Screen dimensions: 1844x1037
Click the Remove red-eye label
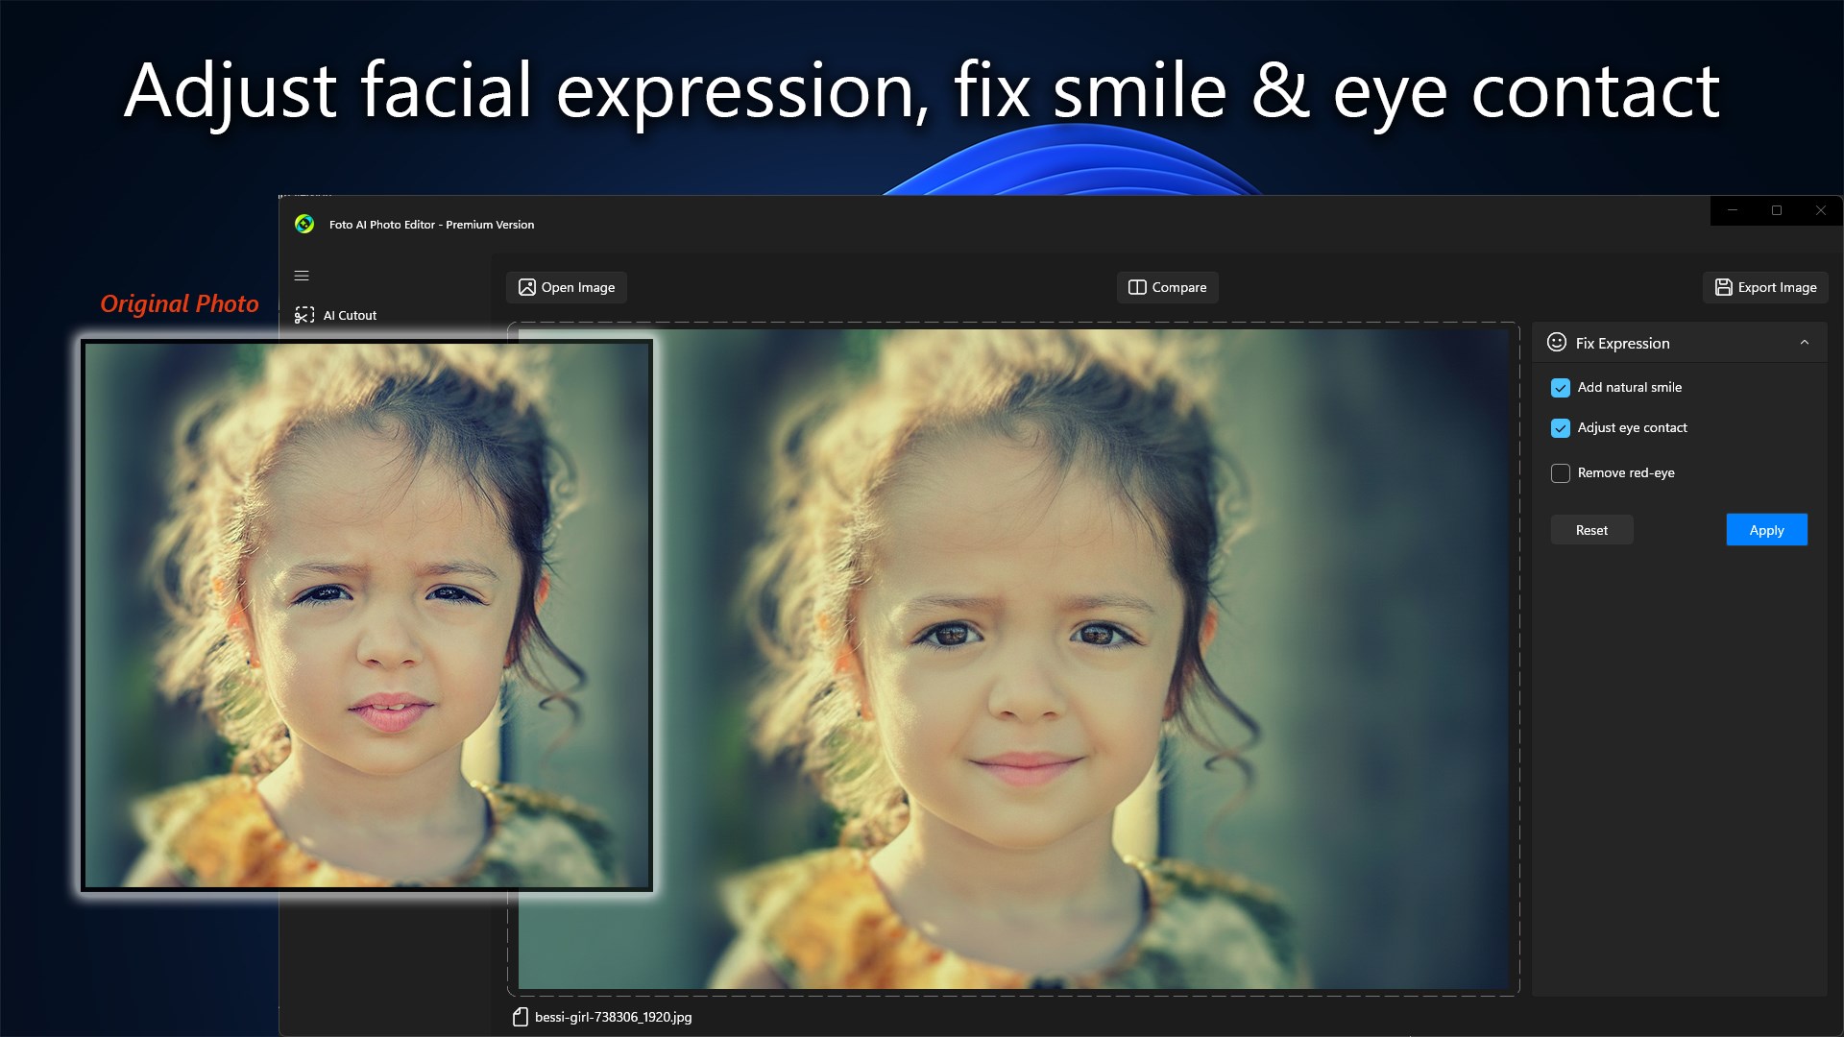point(1625,472)
